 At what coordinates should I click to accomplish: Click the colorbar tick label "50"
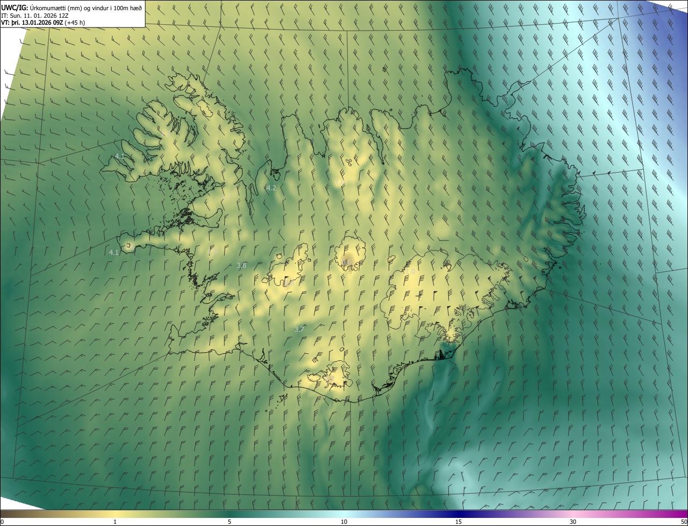tap(684, 522)
